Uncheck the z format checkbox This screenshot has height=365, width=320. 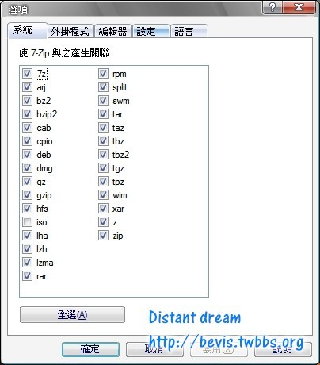coord(103,222)
